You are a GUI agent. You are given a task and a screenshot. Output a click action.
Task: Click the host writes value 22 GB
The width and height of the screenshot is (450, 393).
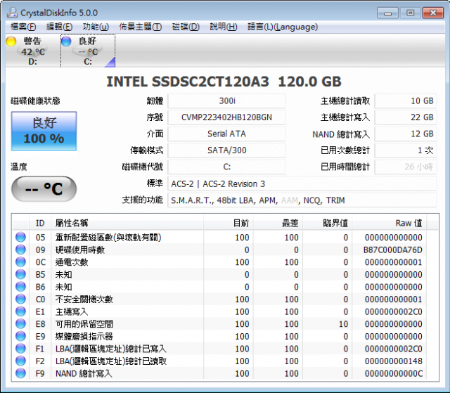click(406, 117)
